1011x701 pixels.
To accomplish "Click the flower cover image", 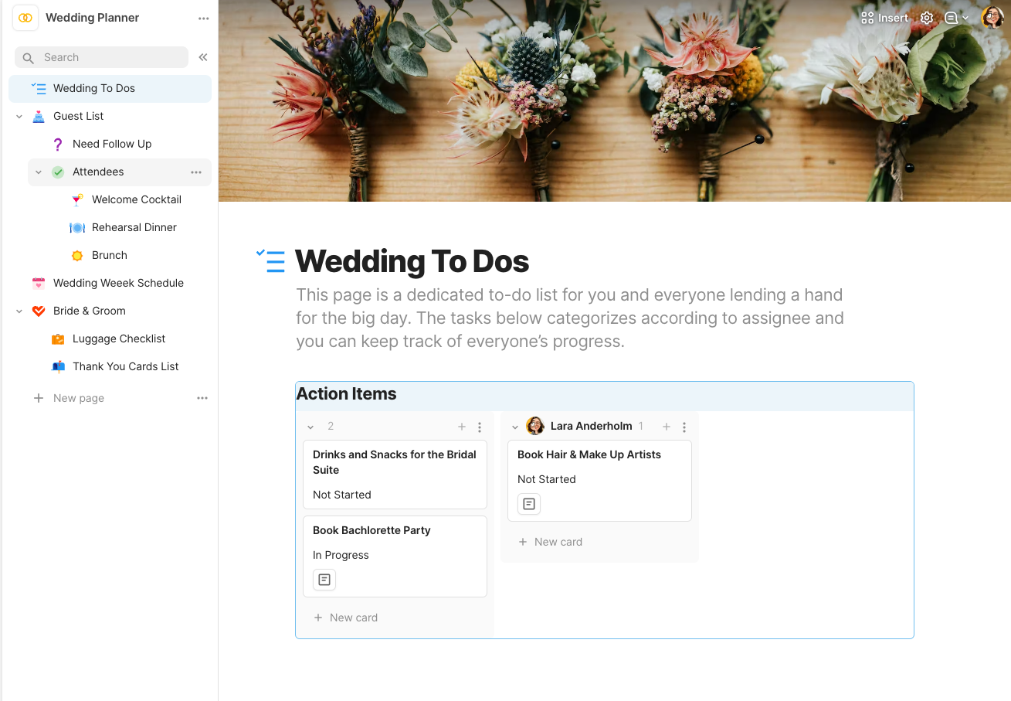I will [615, 100].
